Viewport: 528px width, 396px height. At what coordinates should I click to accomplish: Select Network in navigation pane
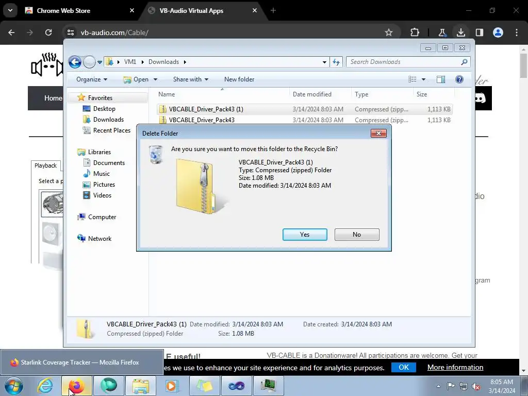pyautogui.click(x=100, y=239)
